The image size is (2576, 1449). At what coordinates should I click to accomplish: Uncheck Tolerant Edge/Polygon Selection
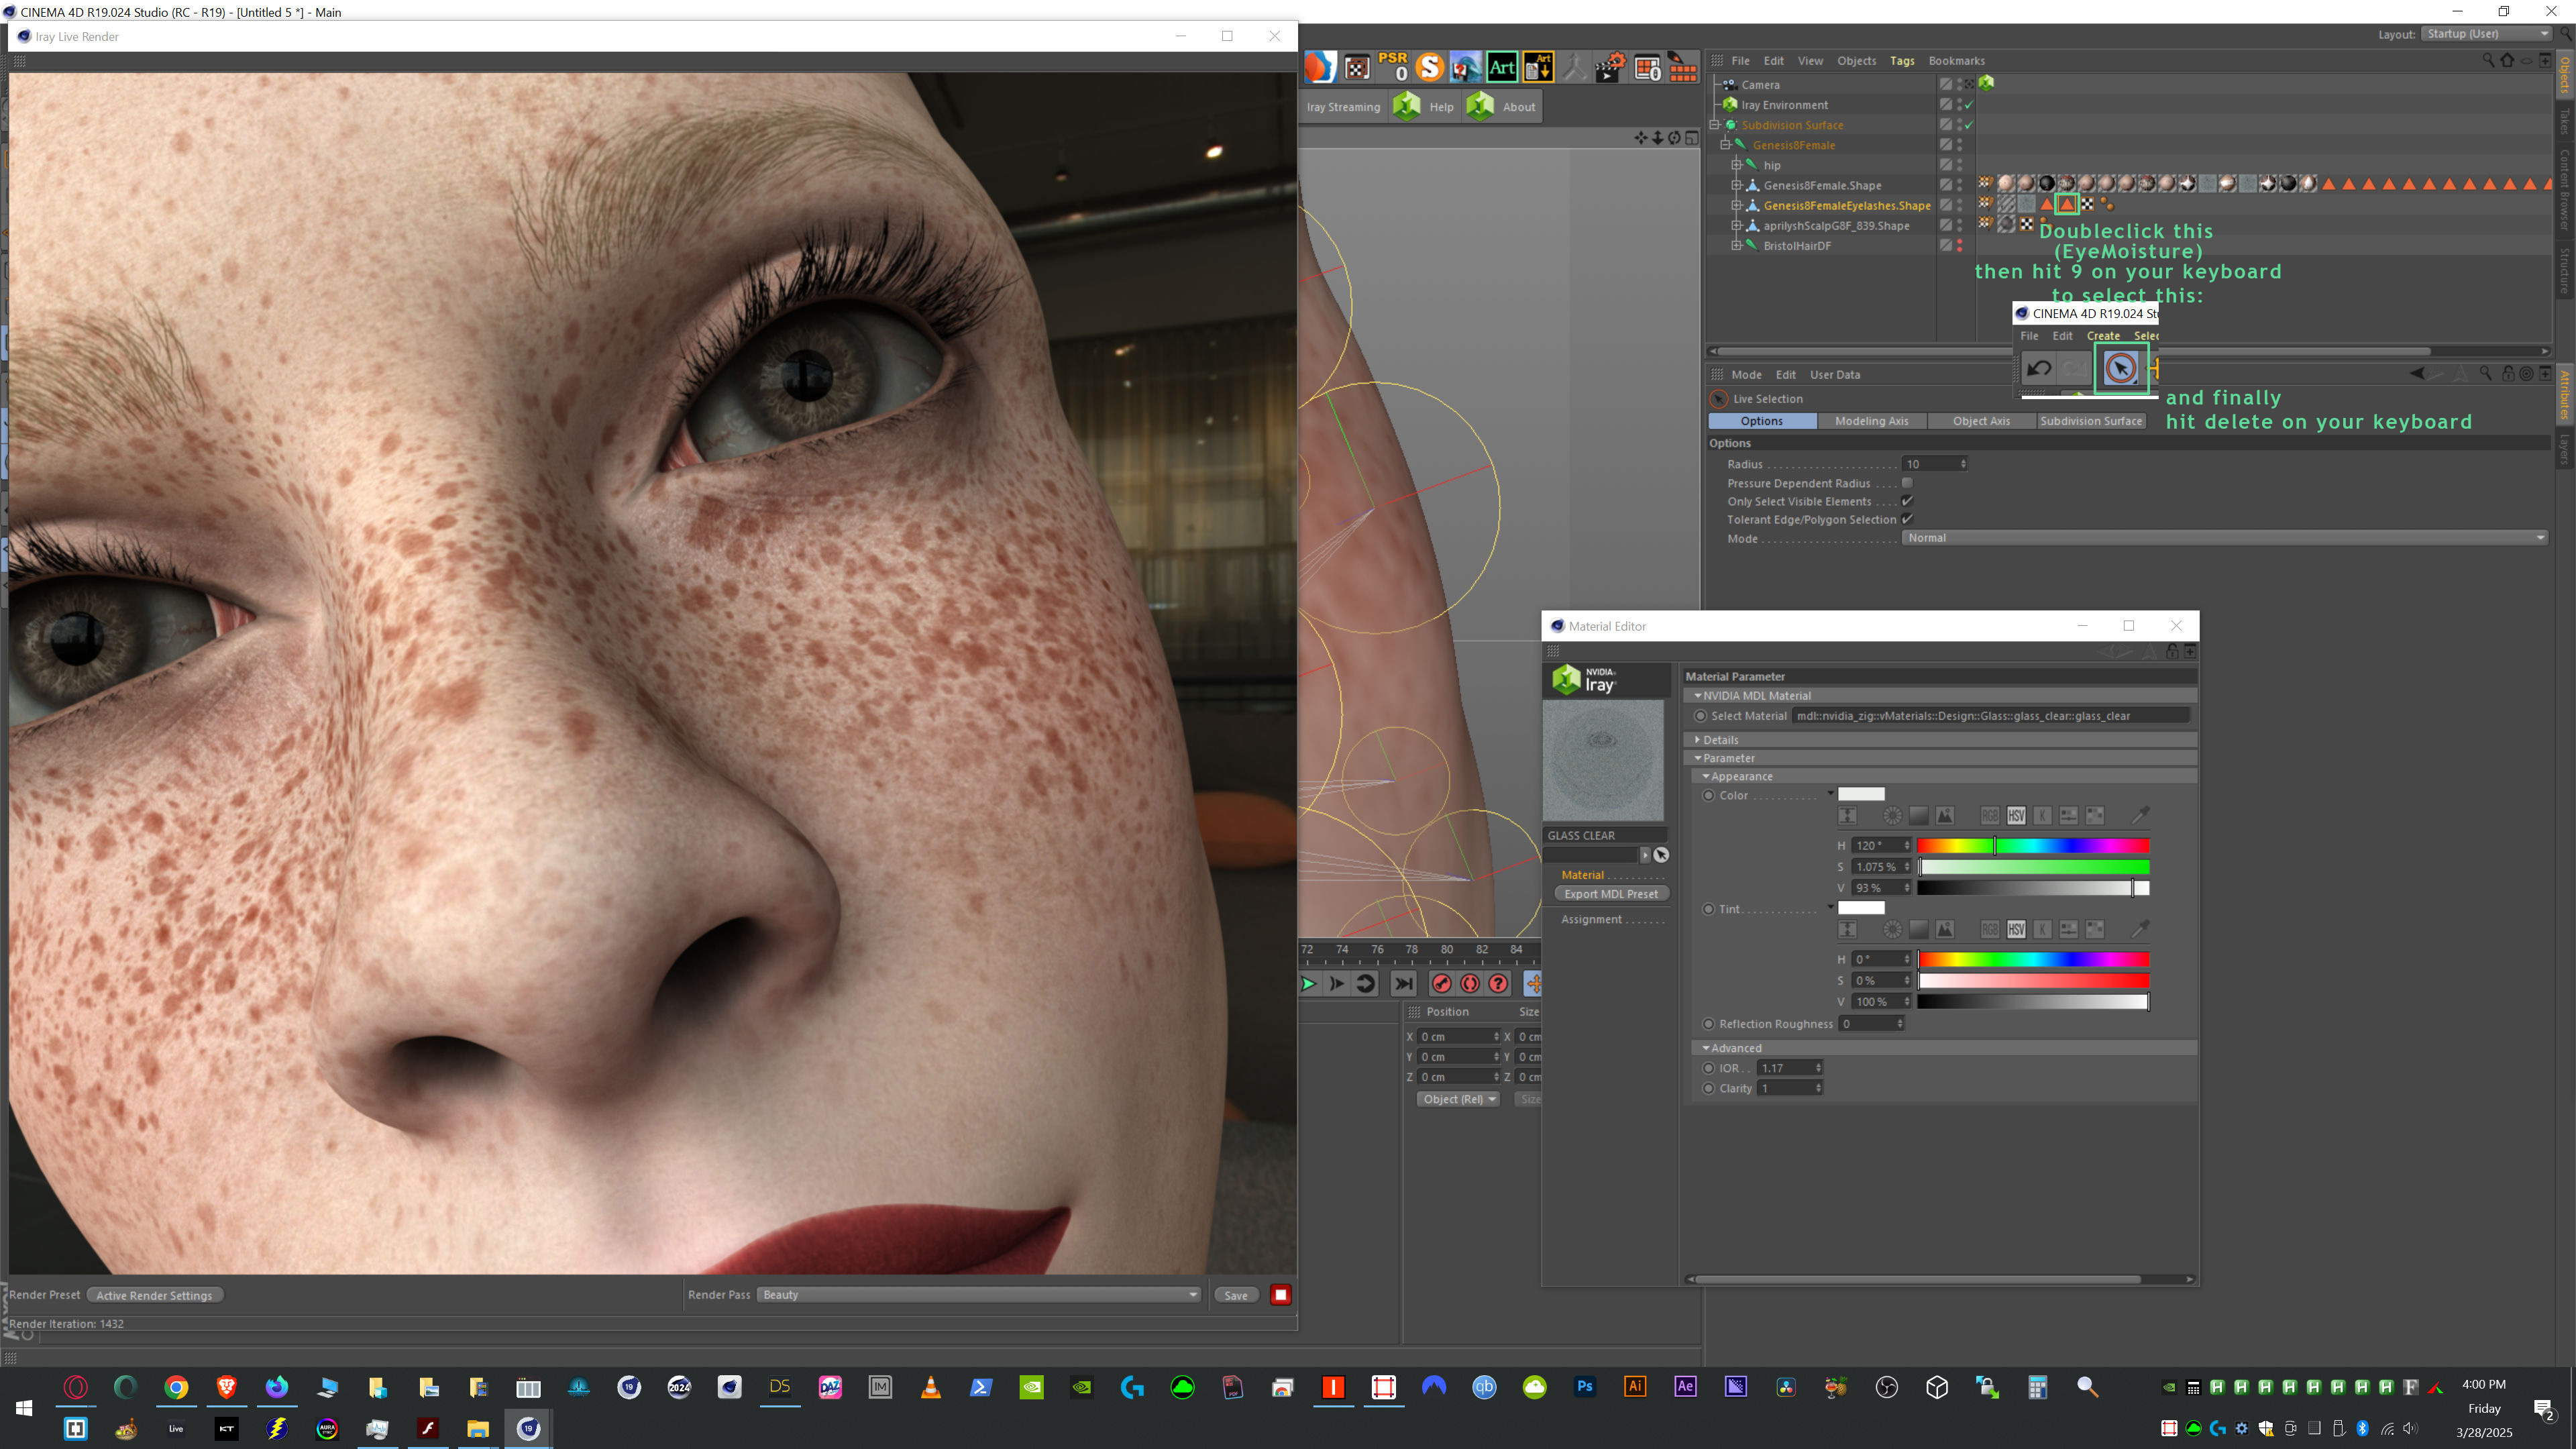(x=1907, y=519)
